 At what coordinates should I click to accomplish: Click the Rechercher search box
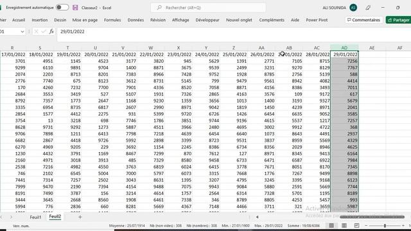tap(208, 8)
